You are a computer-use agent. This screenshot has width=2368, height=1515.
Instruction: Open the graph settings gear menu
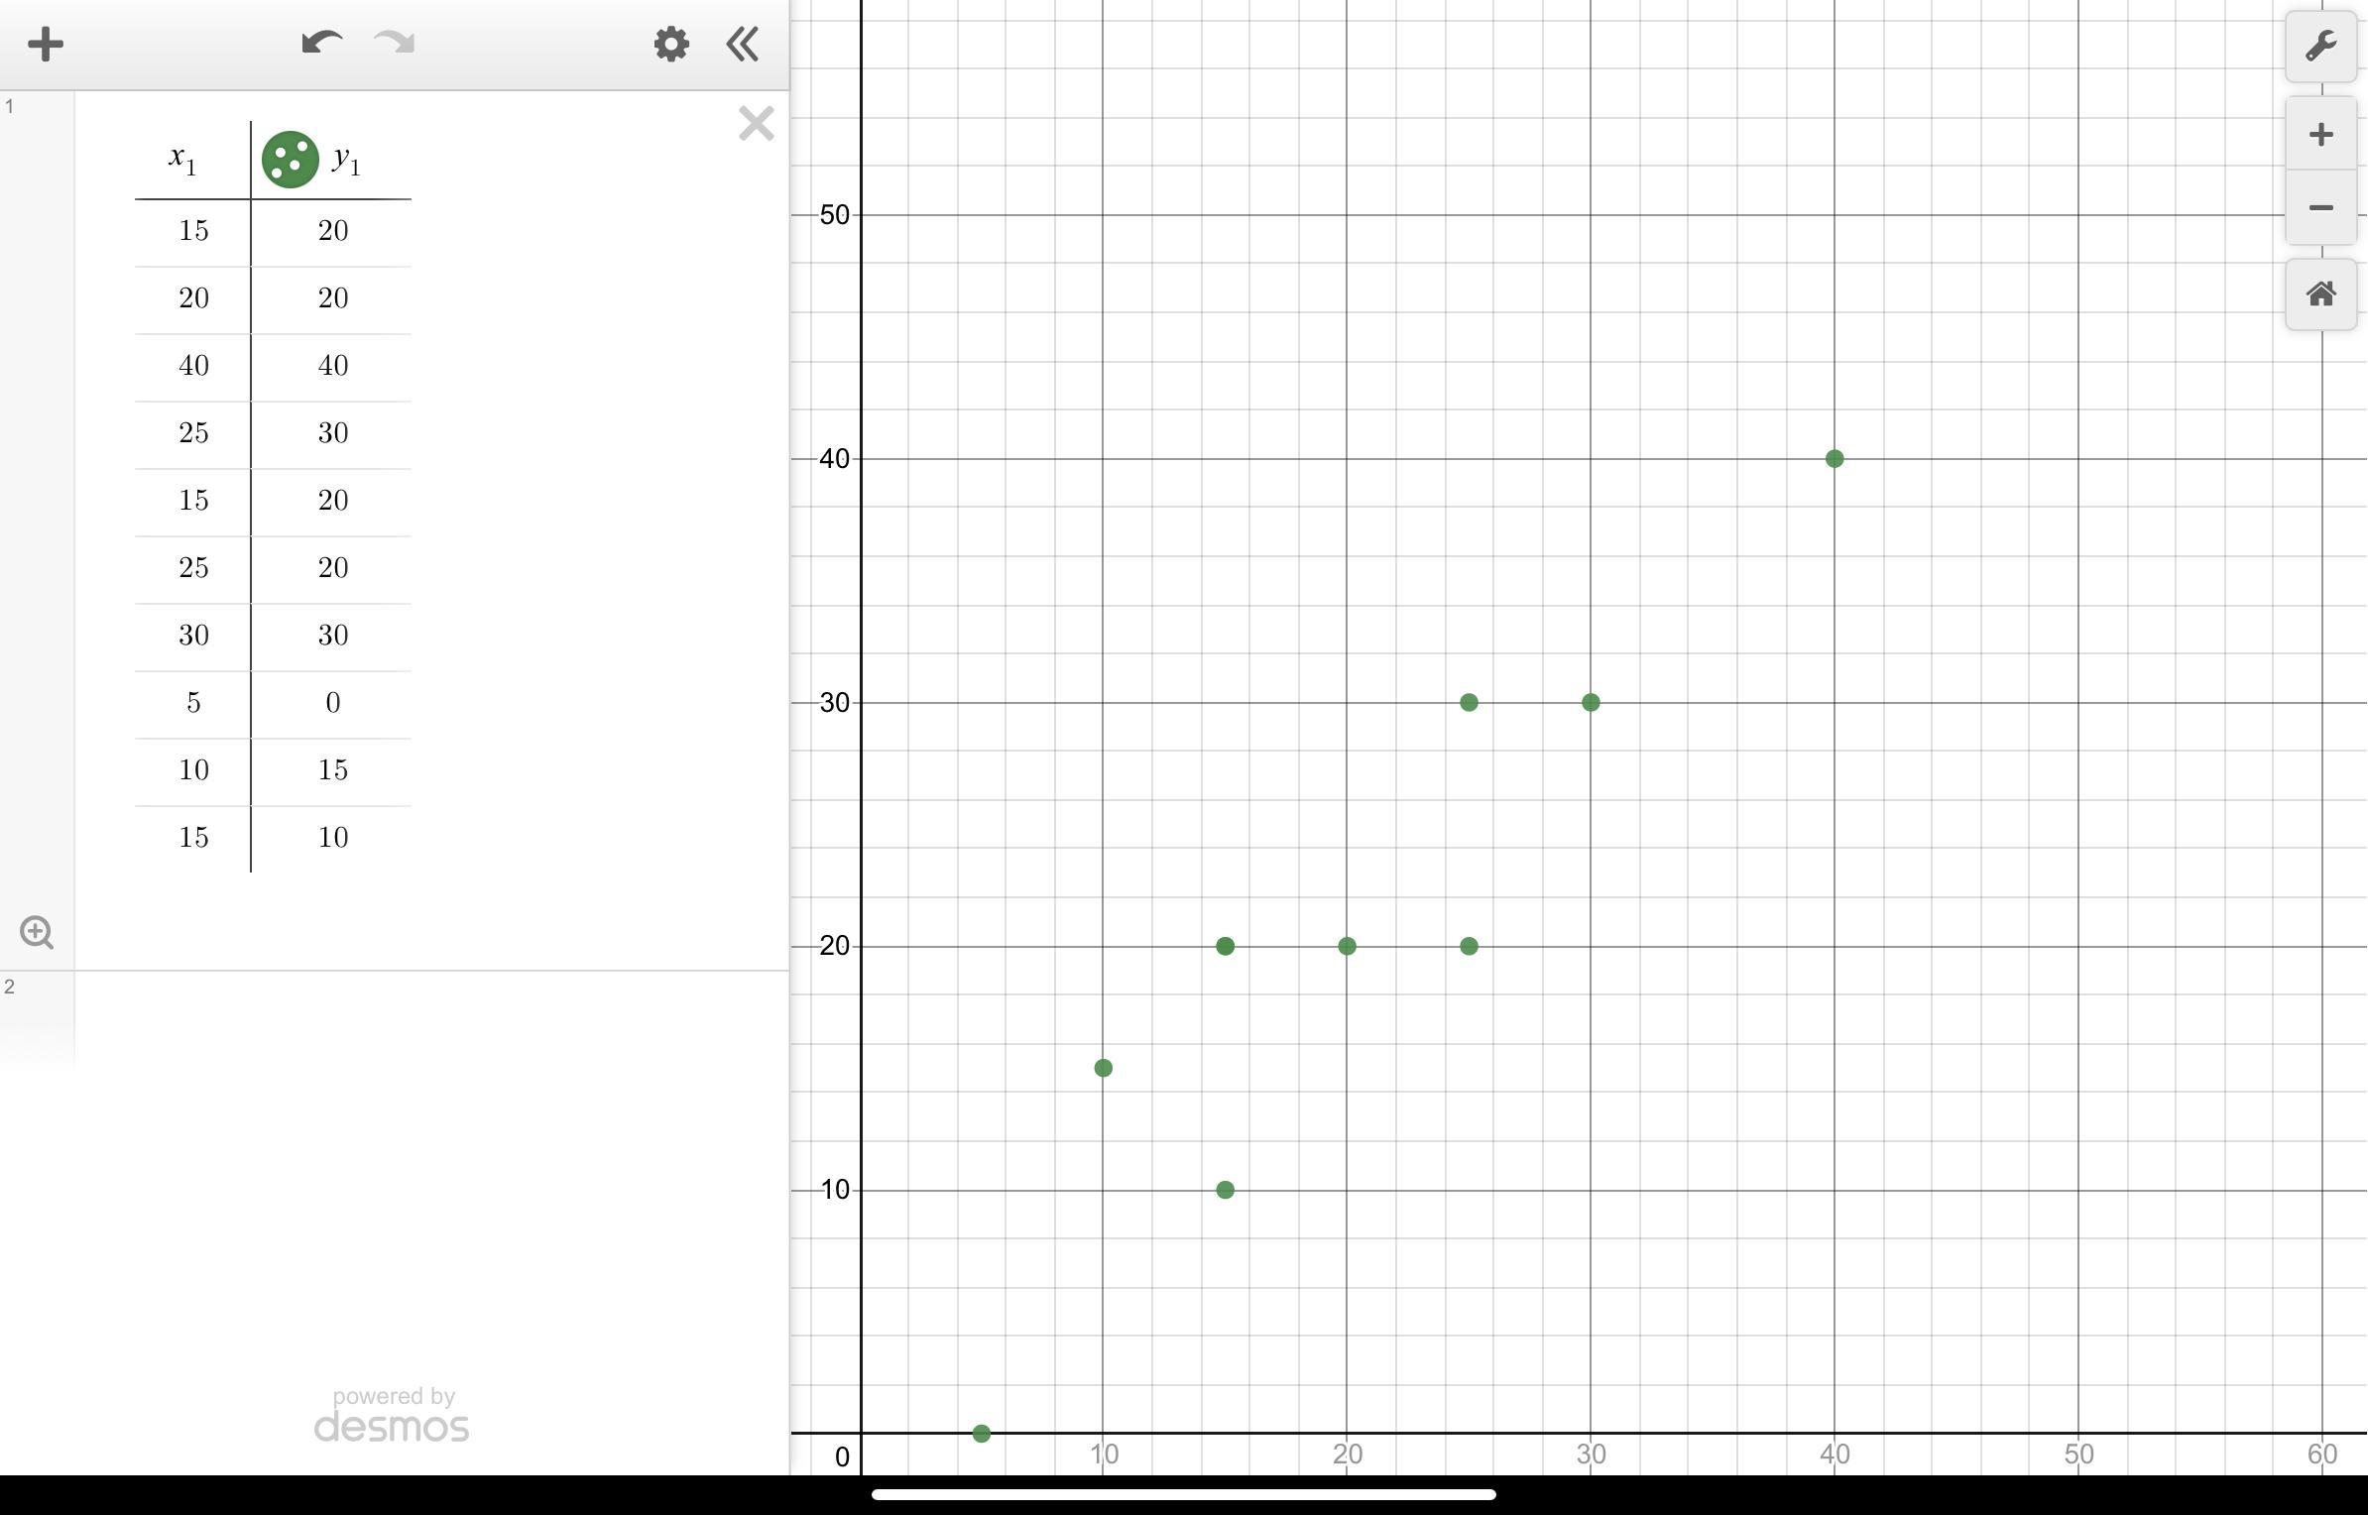tap(671, 45)
